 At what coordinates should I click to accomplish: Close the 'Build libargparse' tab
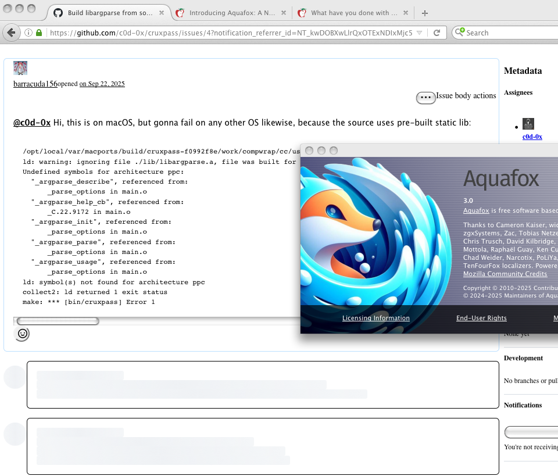pyautogui.click(x=162, y=13)
